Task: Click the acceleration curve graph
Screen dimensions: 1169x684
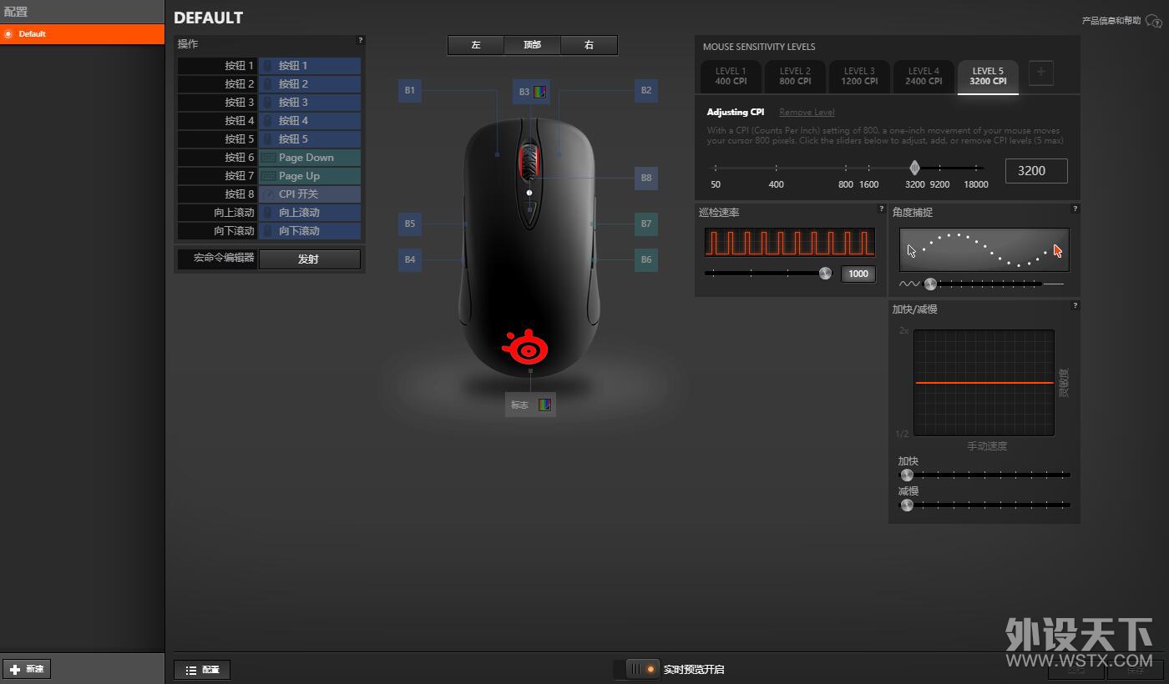Action: [x=984, y=383]
